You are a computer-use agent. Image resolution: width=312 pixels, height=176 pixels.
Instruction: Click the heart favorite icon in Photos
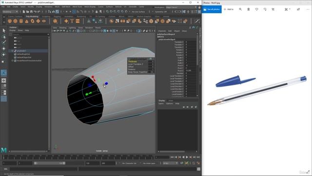coord(257,9)
